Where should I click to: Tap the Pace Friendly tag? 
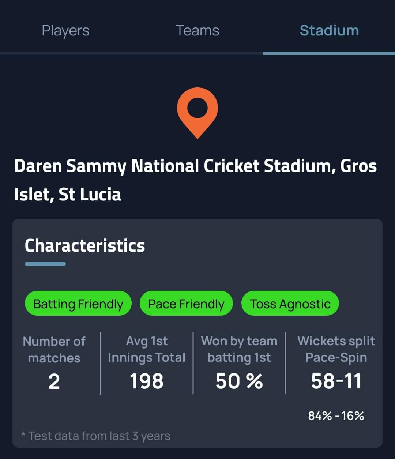click(x=186, y=304)
